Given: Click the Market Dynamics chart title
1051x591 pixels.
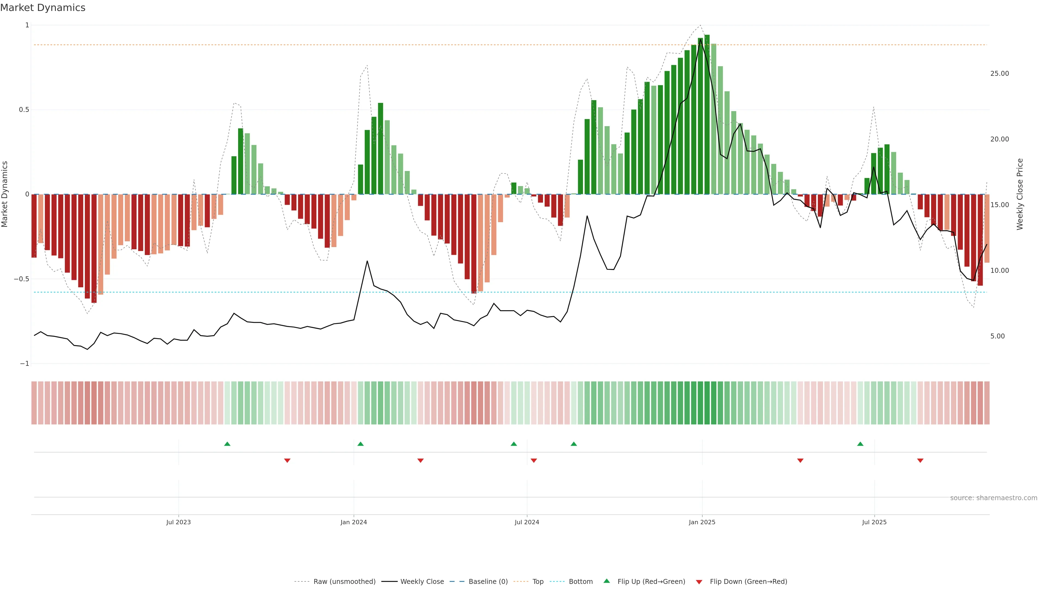Looking at the screenshot, I should [43, 8].
